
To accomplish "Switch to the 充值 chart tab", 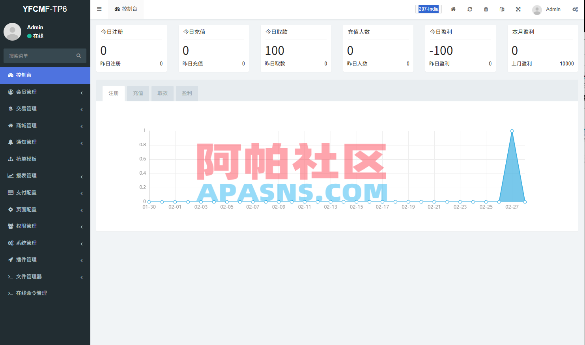I will click(x=138, y=93).
